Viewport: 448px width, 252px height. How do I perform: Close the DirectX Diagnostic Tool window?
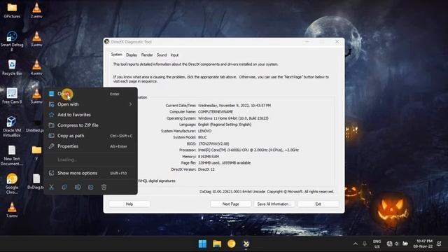point(337,42)
